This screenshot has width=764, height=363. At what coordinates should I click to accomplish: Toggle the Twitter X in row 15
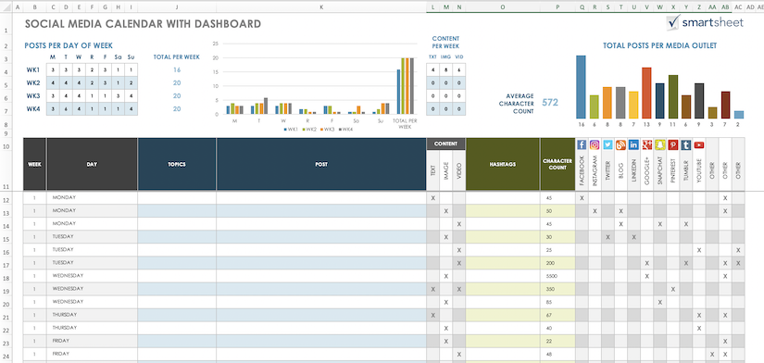(607, 237)
